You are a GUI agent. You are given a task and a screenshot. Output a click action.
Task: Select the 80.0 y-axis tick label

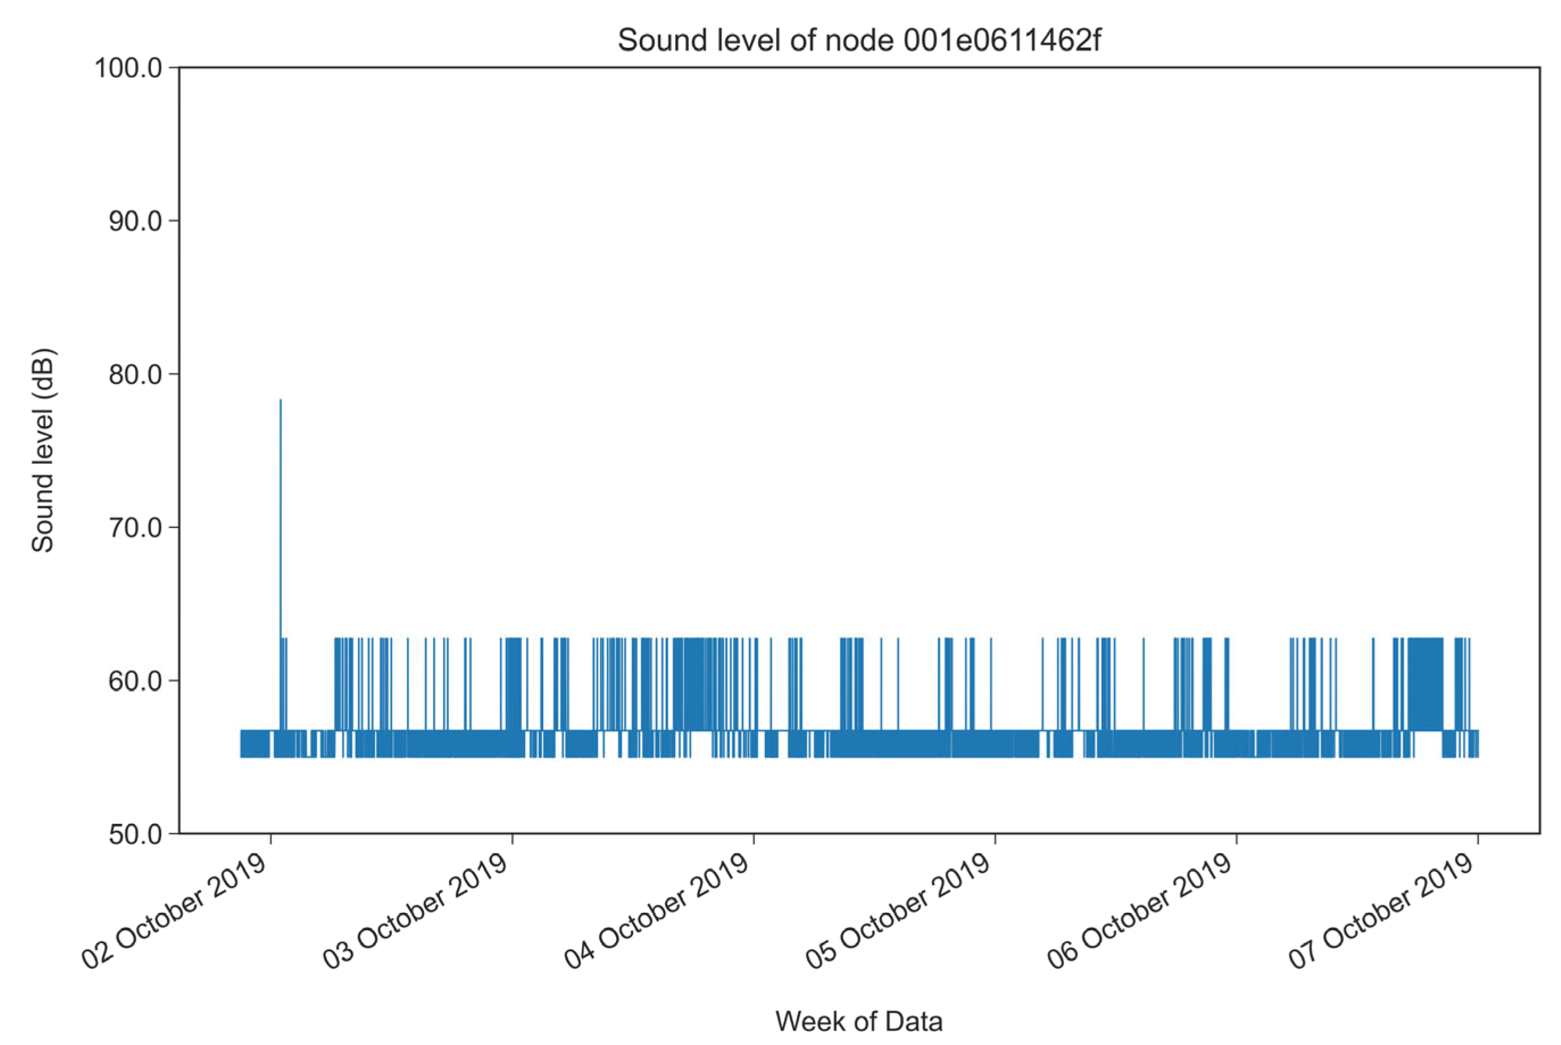point(135,374)
